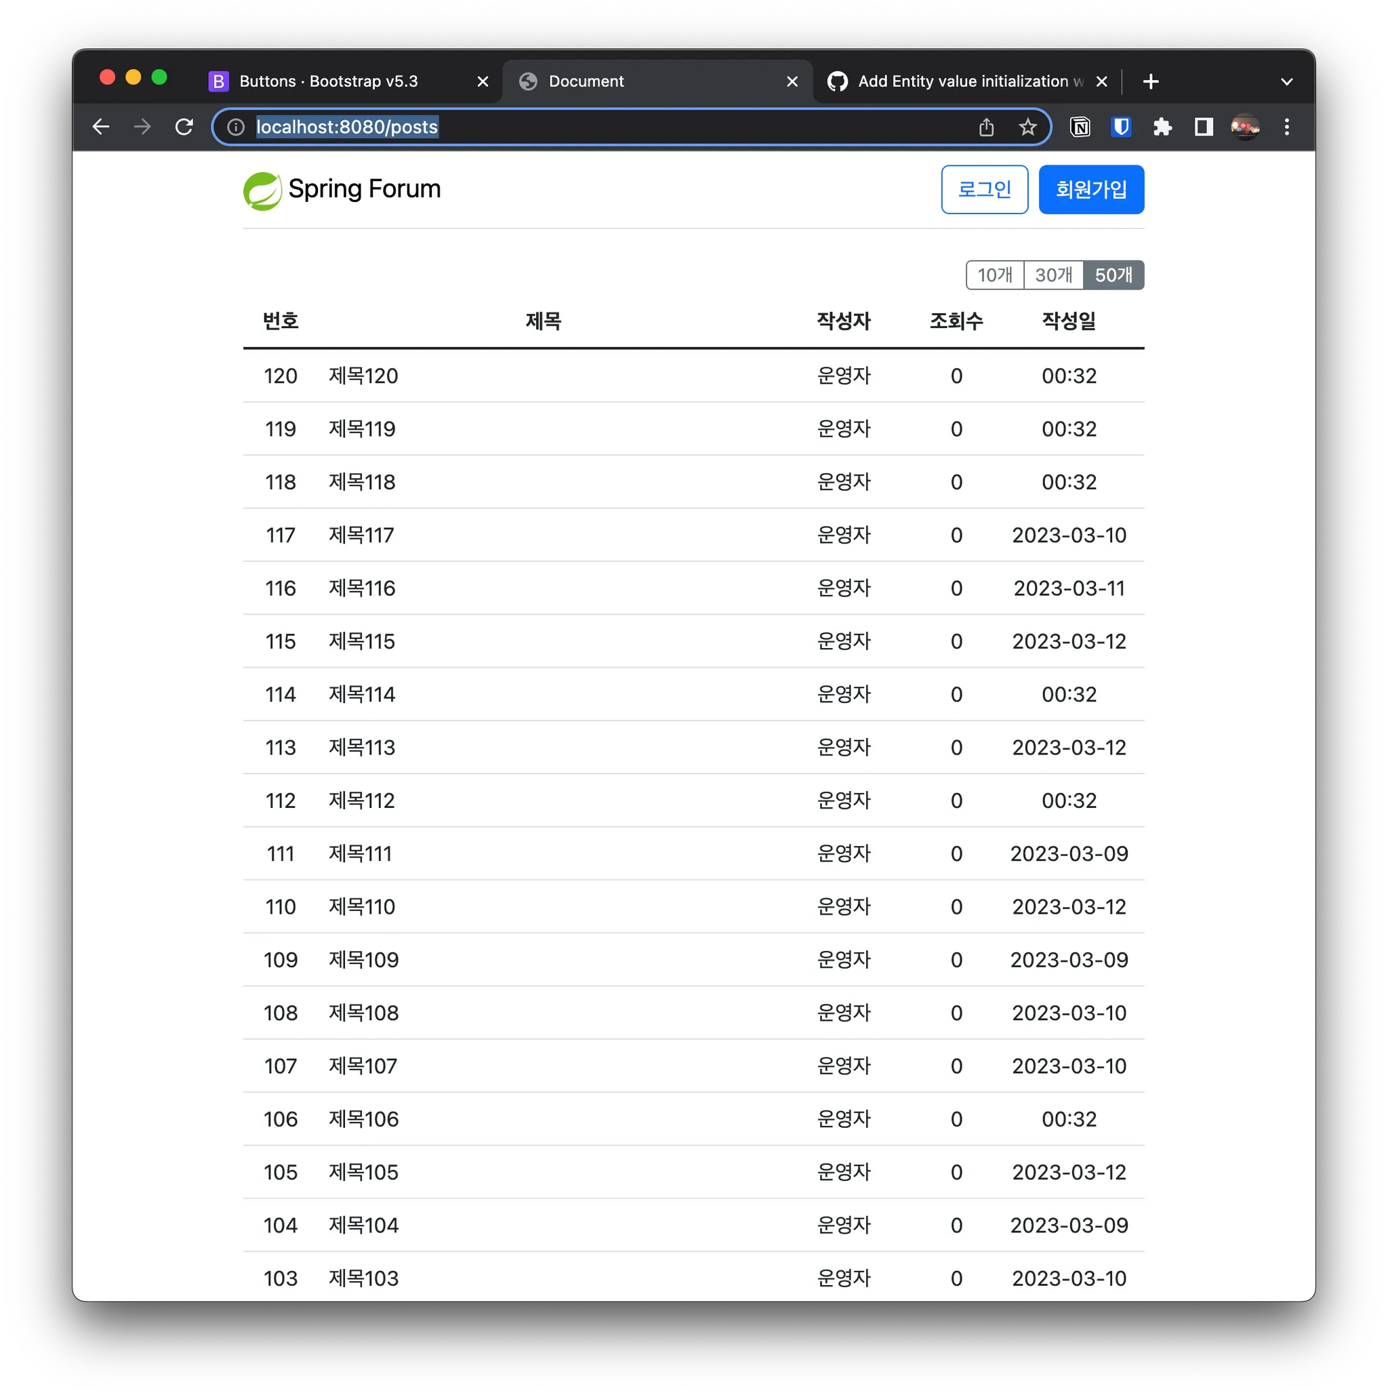
Task: Open Chrome three-dot menu
Action: coord(1287,127)
